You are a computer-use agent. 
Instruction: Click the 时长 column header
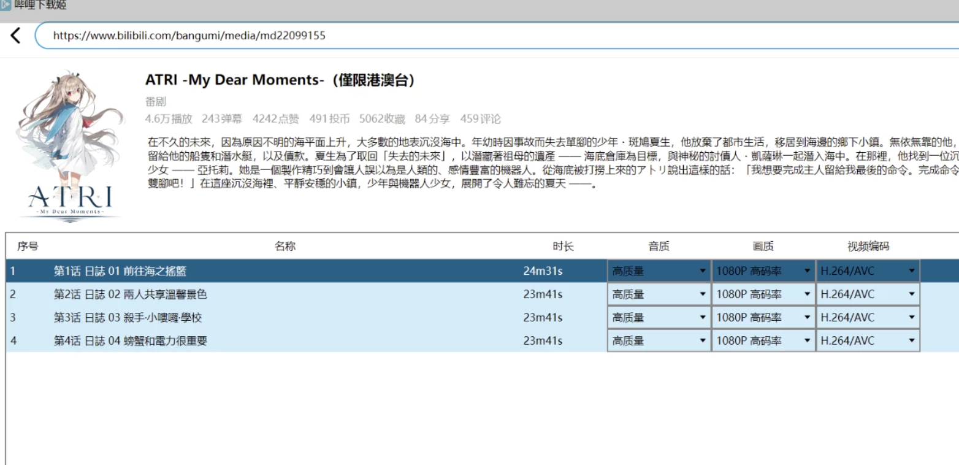point(563,247)
